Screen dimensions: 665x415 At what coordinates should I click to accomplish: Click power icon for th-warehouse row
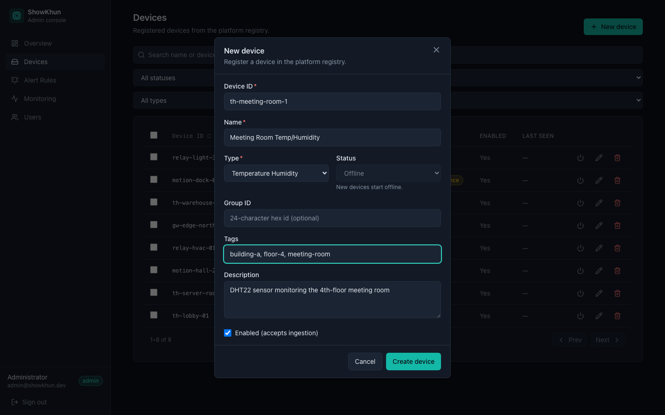pyautogui.click(x=580, y=203)
